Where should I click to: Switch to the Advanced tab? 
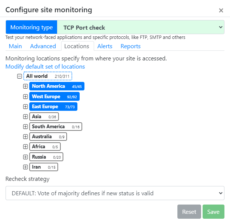[43, 46]
